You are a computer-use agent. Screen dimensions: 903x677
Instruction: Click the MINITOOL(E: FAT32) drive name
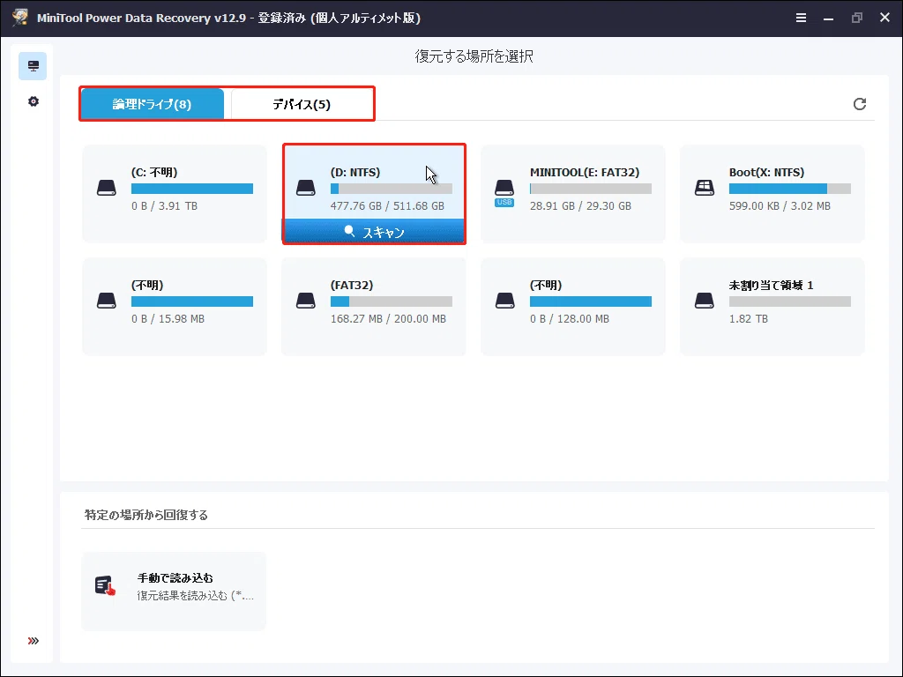click(585, 172)
